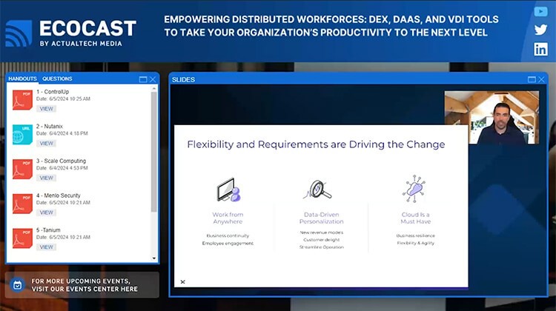Click the Menlo Security PDF icon
The image size is (556, 311).
[22, 204]
